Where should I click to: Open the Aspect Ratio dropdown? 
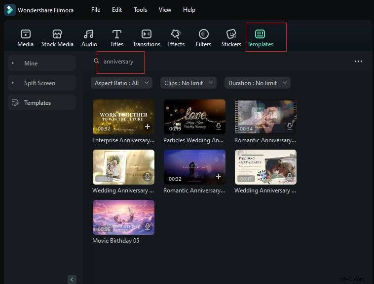(x=121, y=83)
